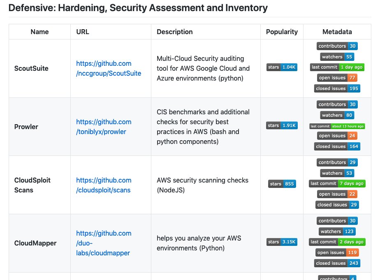Click Prowler contributors 30 badge
380x280 pixels.
(337, 104)
